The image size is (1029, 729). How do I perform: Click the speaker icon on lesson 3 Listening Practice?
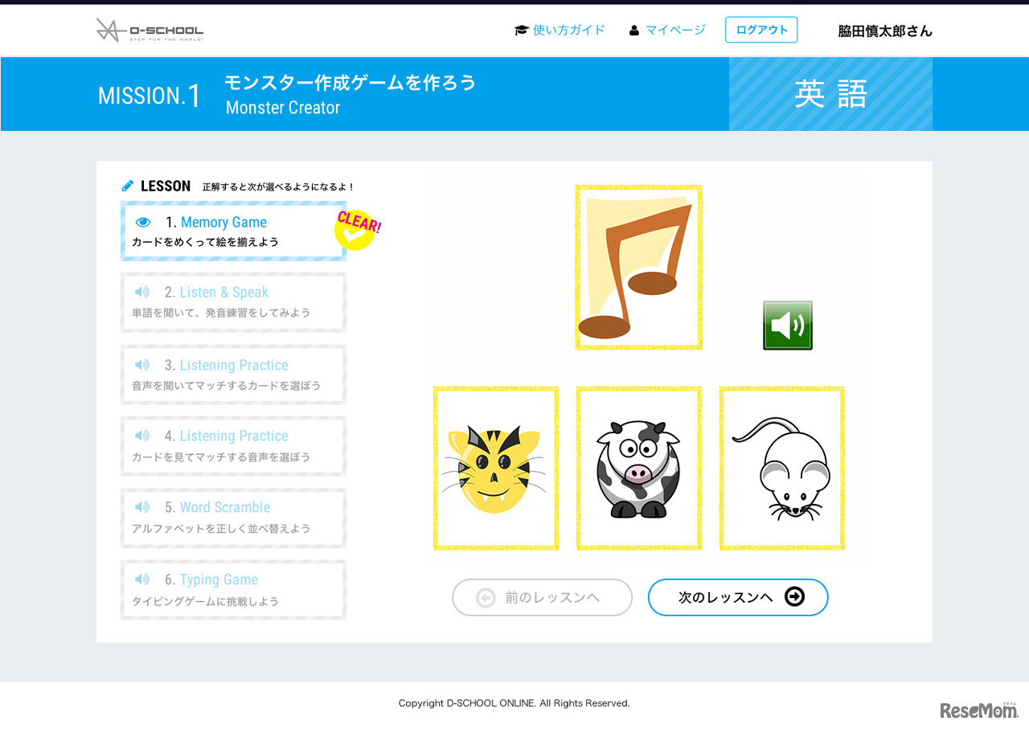tap(142, 363)
